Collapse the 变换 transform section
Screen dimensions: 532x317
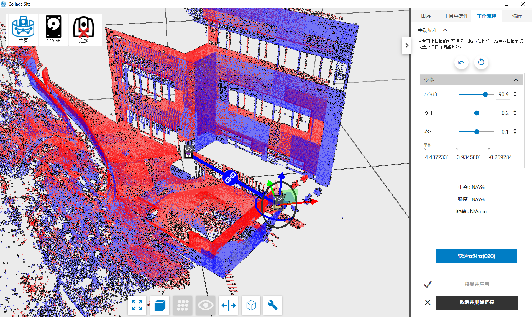(x=516, y=80)
